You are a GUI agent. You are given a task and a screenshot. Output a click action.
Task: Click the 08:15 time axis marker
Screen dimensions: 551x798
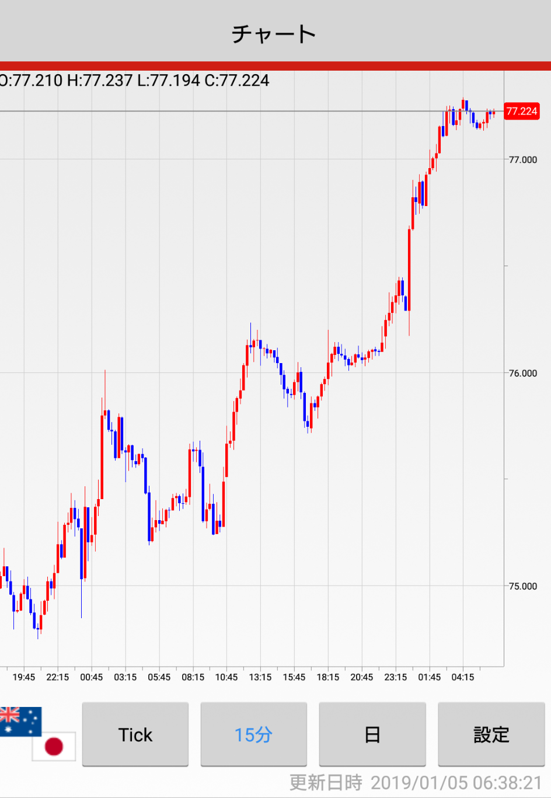(193, 677)
